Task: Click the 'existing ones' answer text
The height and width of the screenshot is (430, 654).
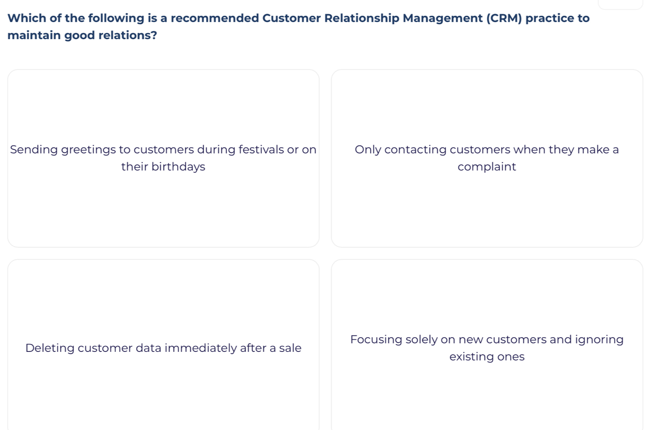Action: point(487,356)
